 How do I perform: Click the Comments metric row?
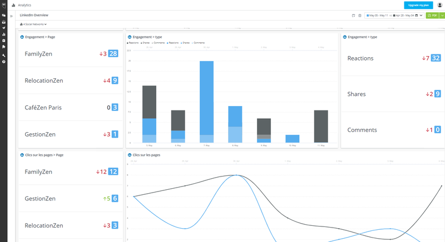coord(393,130)
